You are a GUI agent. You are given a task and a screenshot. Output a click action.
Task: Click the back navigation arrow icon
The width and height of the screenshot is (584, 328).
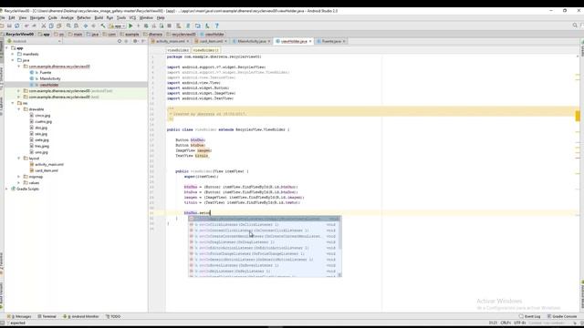pos(86,26)
